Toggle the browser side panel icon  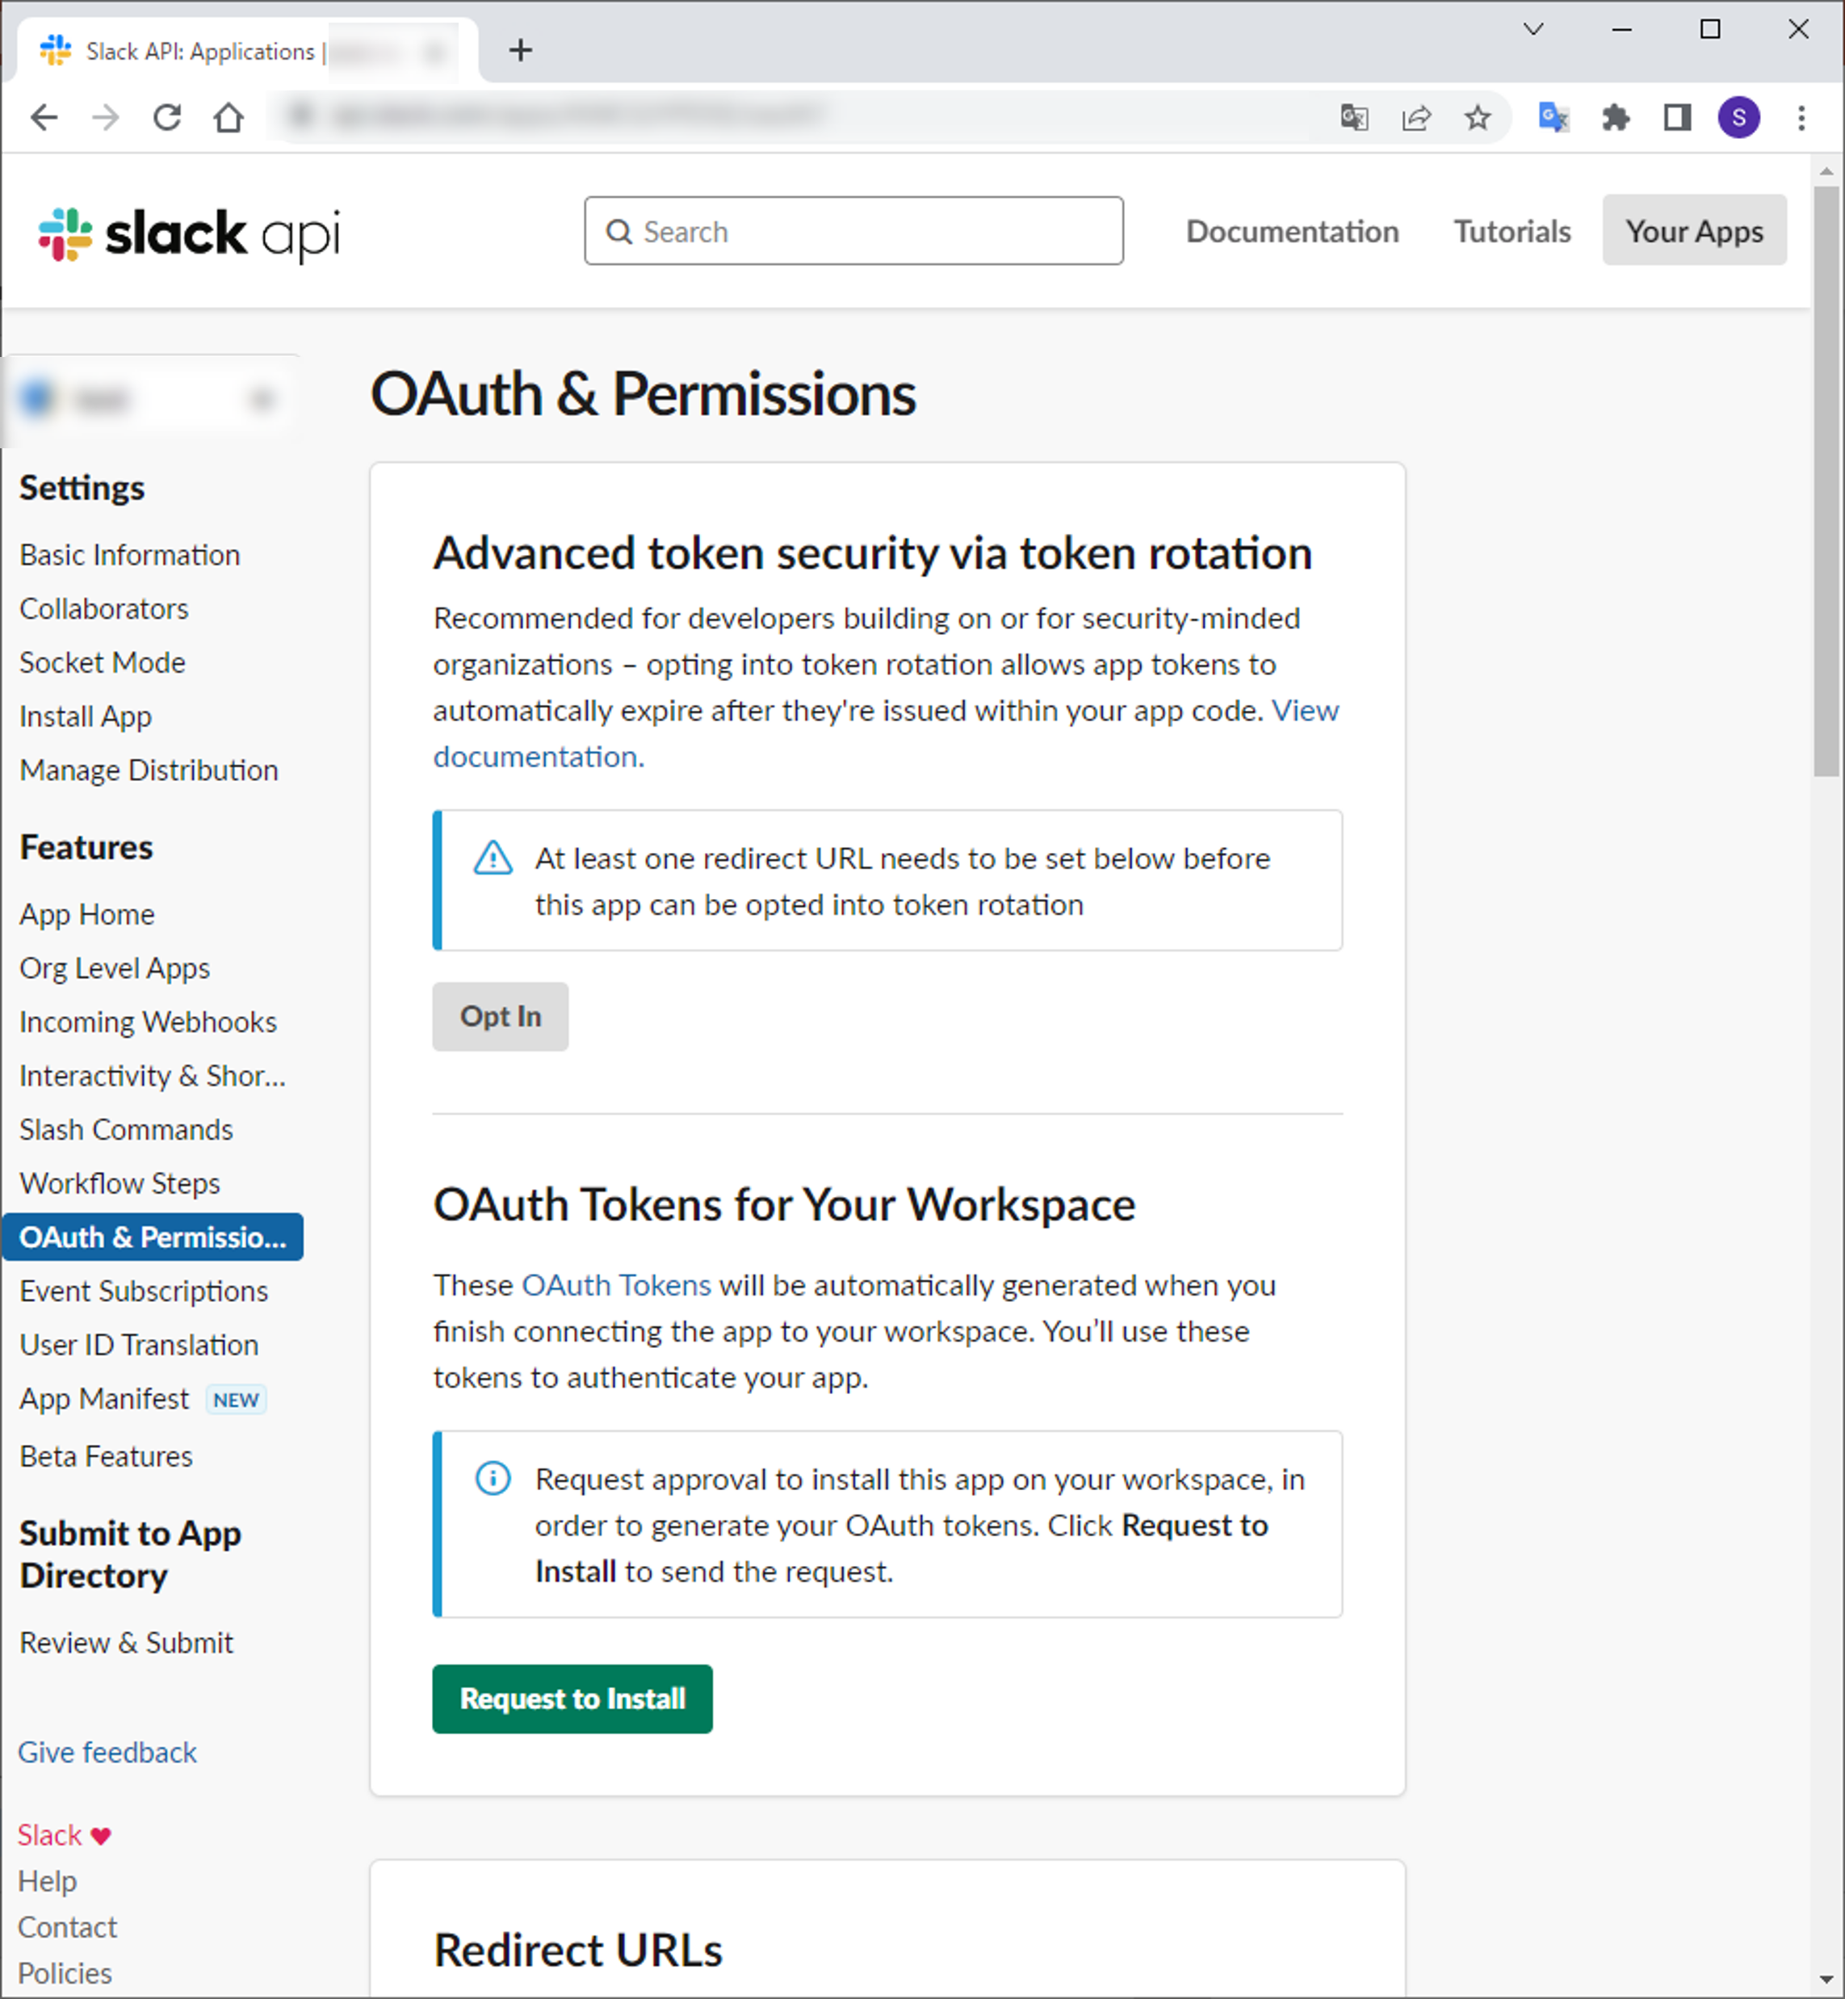pos(1676,118)
